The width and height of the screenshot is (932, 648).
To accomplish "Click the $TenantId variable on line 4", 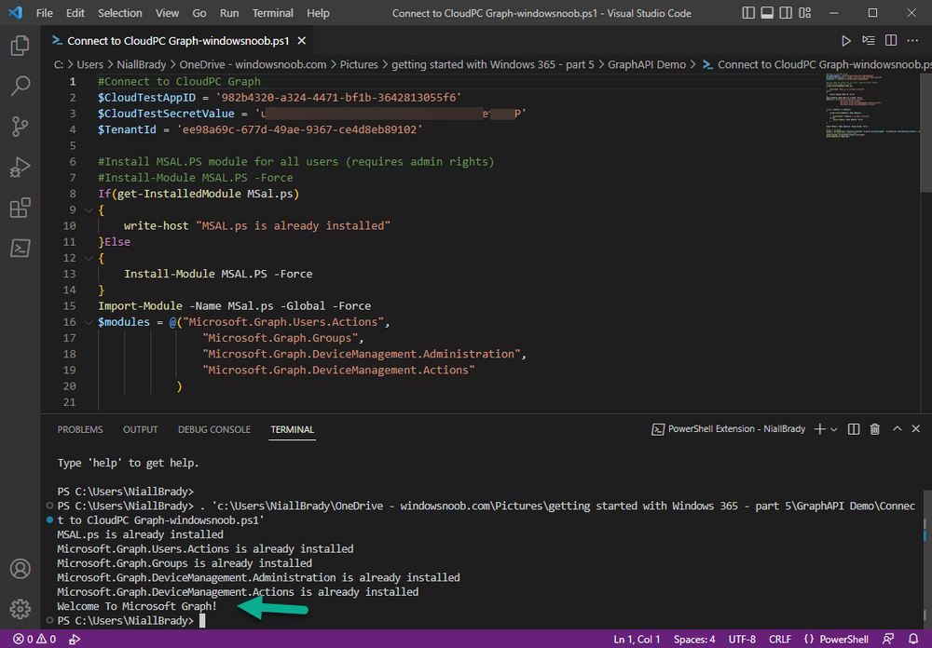I will [127, 129].
